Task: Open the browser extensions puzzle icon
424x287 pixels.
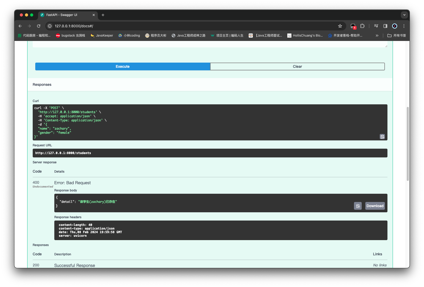Action: click(362, 26)
